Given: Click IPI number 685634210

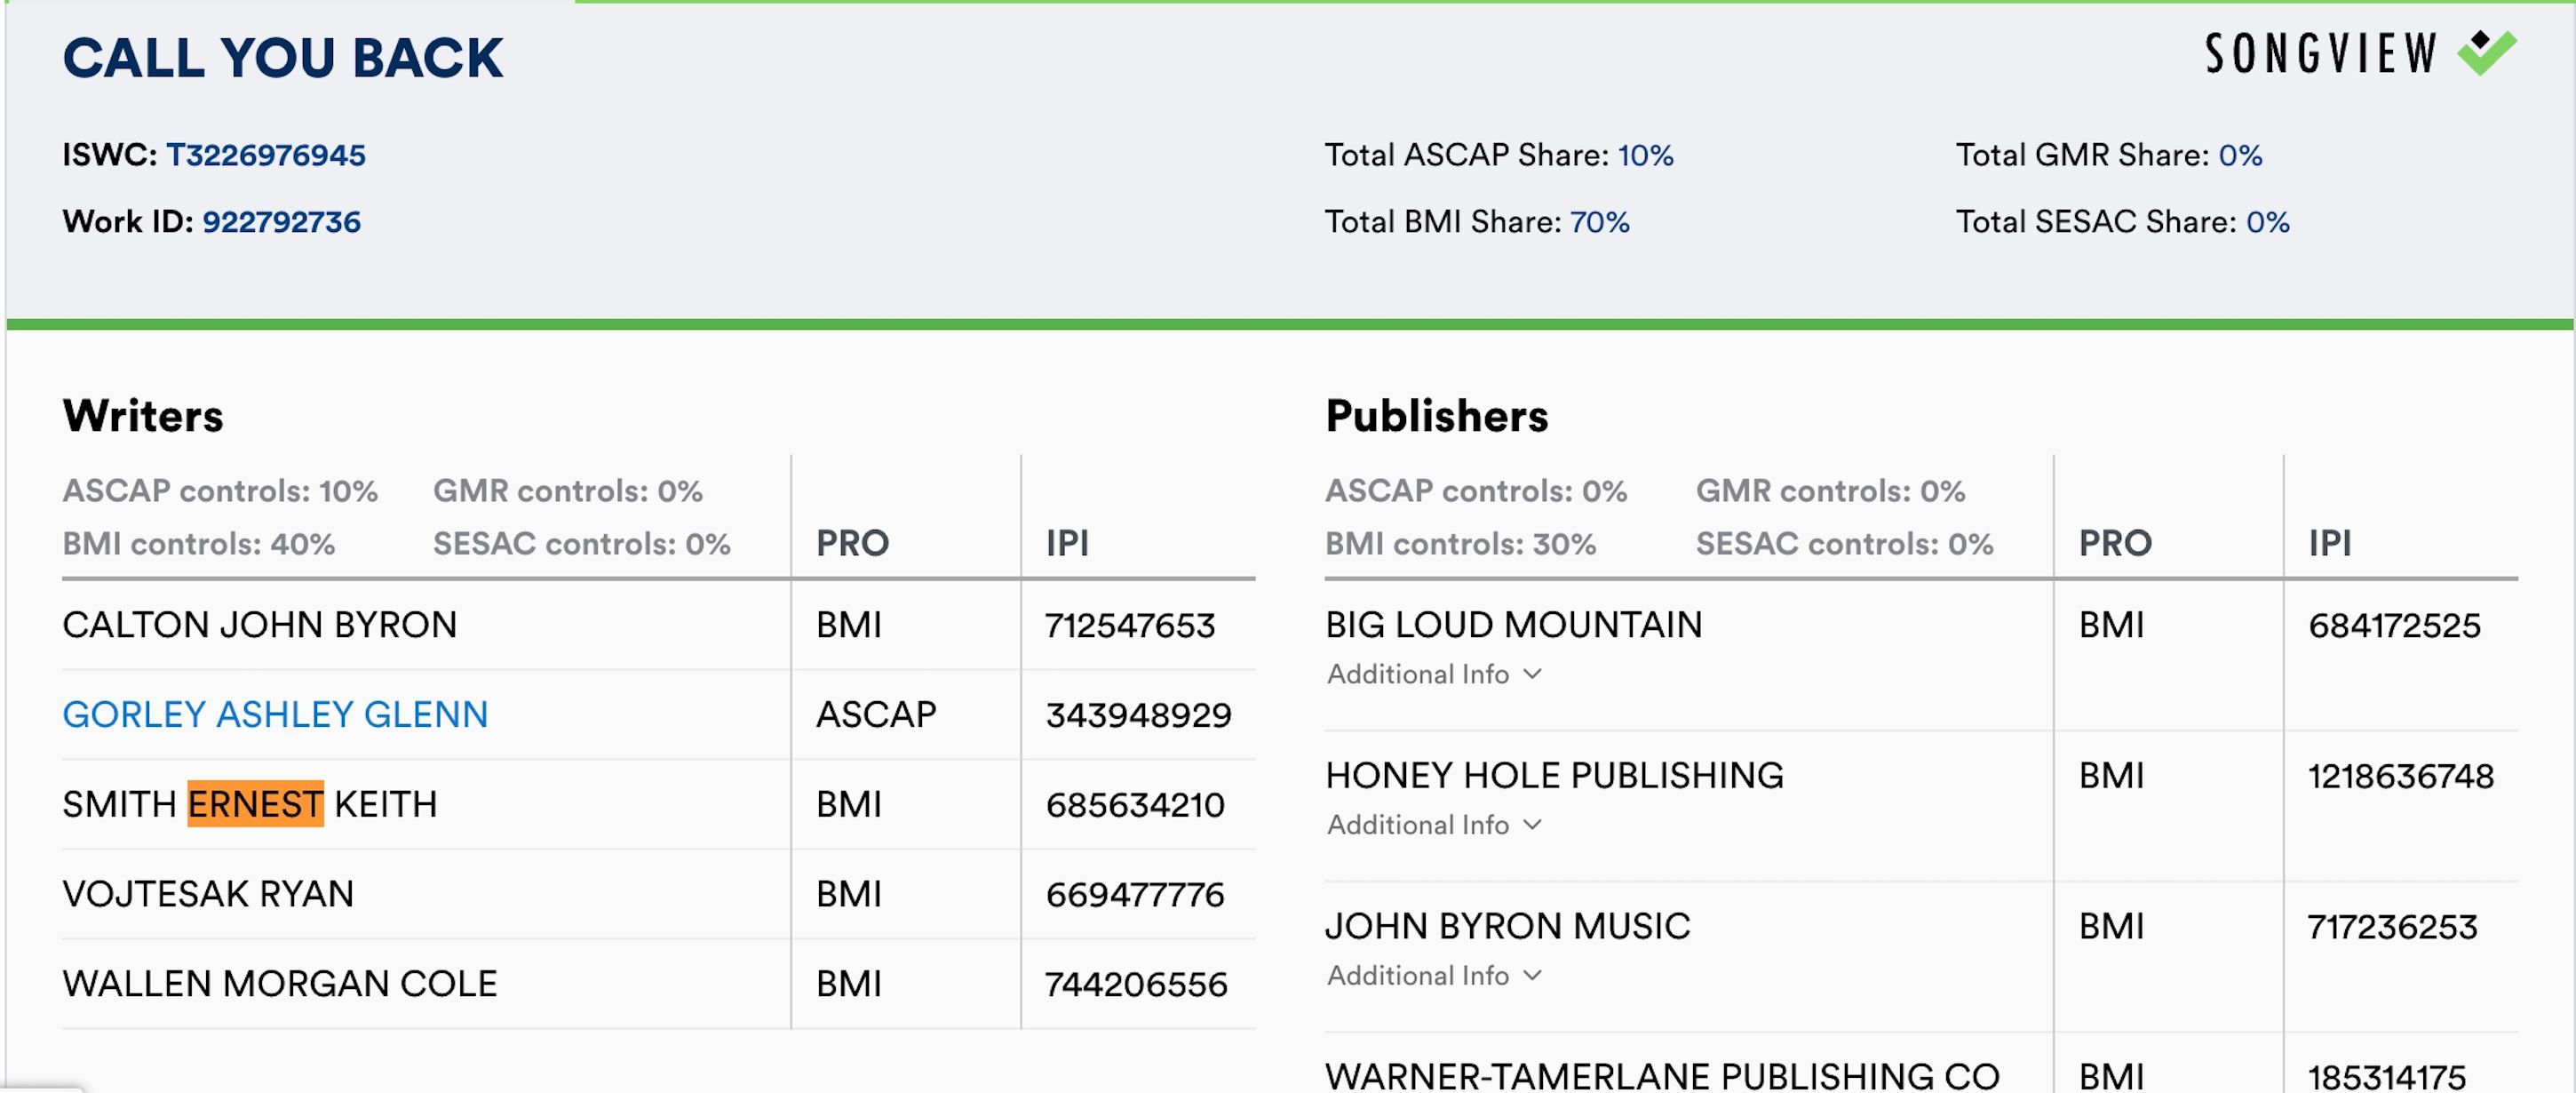Looking at the screenshot, I should tap(1135, 805).
